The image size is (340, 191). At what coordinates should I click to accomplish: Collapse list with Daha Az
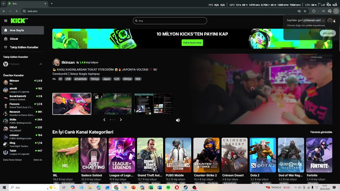point(38,160)
